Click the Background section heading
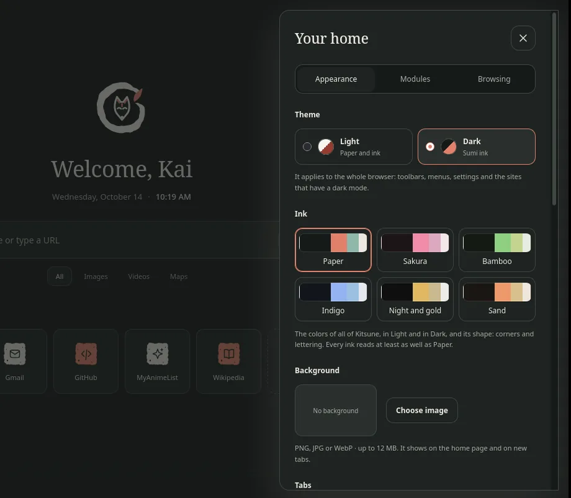Viewport: 571px width, 498px height. 317,371
